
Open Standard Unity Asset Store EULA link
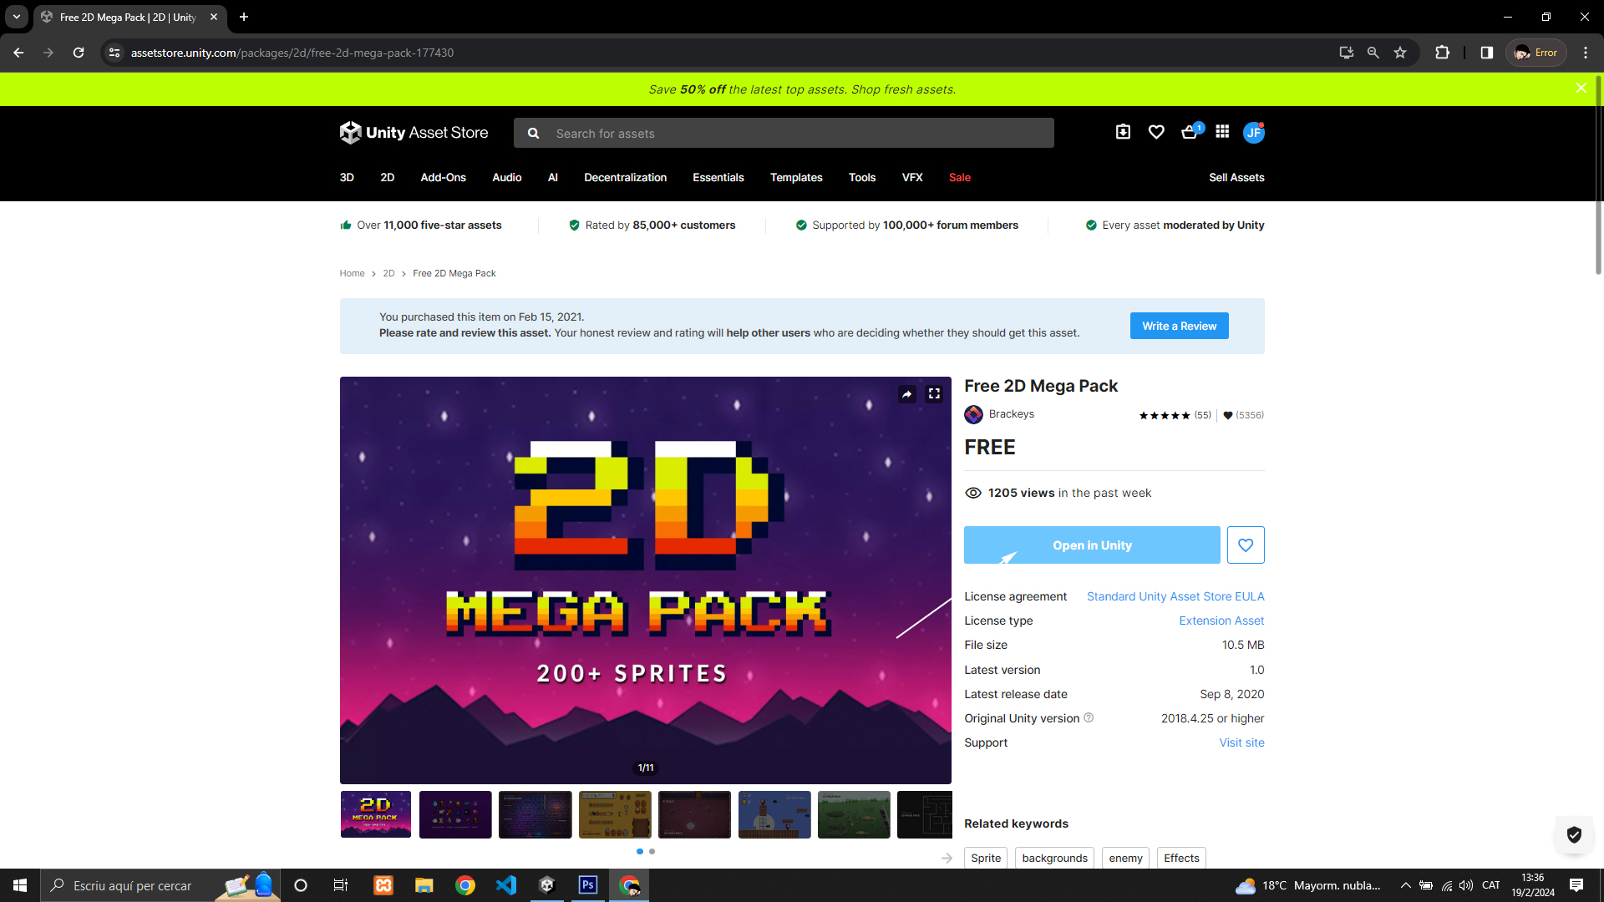[1175, 596]
